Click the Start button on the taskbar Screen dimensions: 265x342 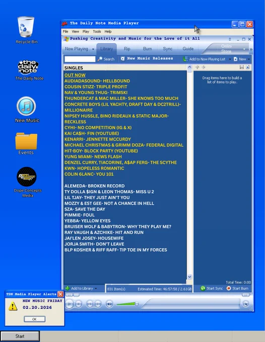click(20, 336)
